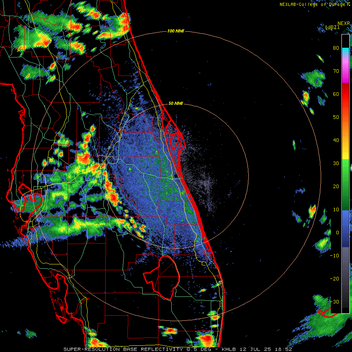
Task: Click the 80 value on the dBZ scale
Action: click(x=336, y=48)
